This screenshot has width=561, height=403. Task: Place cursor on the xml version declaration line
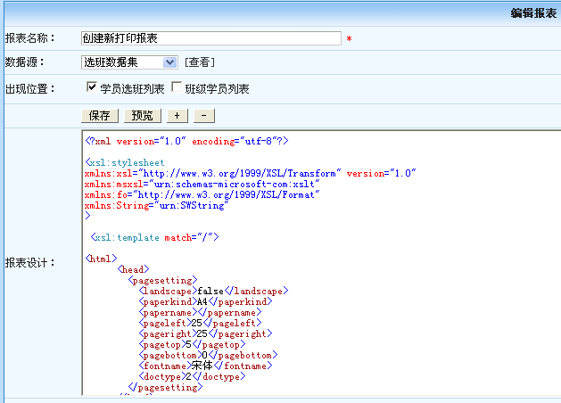[186, 141]
